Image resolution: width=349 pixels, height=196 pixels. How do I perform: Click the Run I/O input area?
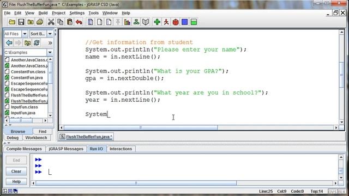184,167
